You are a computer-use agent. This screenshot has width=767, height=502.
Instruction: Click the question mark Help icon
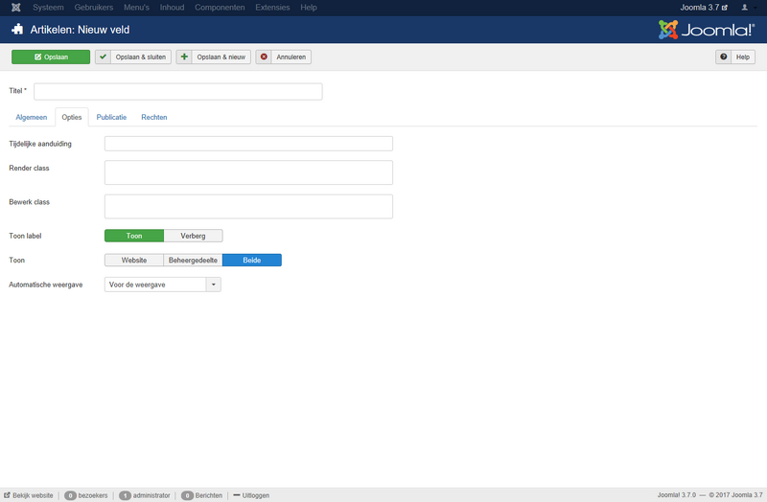724,57
